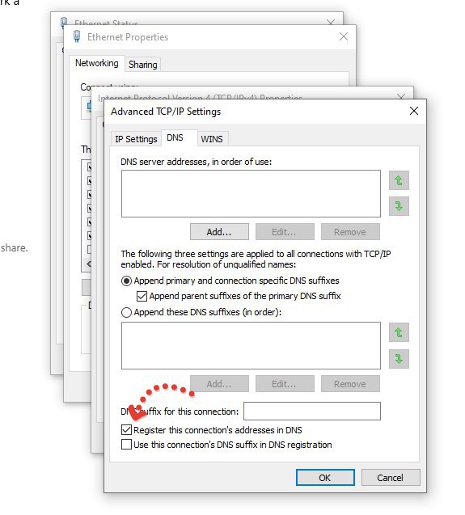Click Edit button under DNS suffixes list

point(285,384)
